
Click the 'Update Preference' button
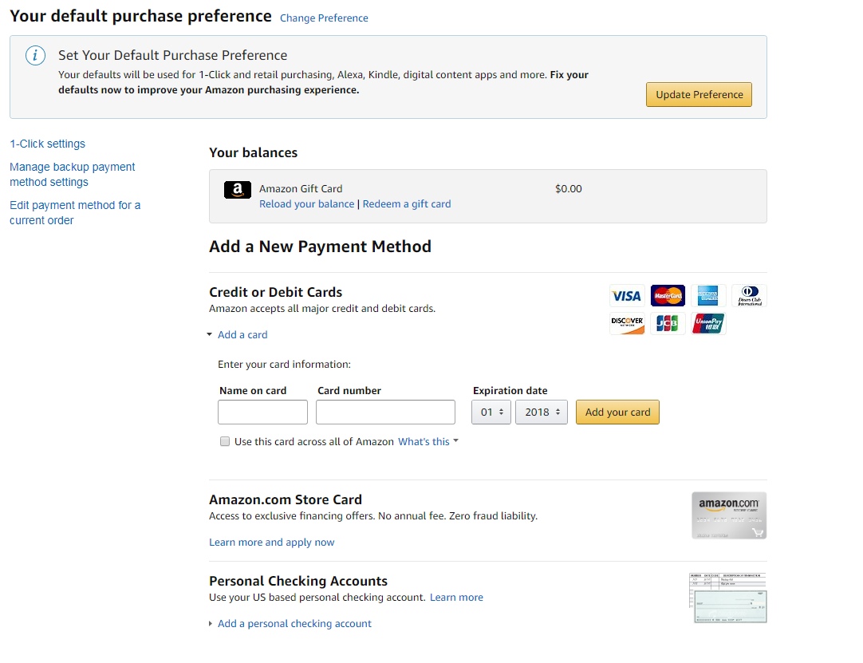699,95
